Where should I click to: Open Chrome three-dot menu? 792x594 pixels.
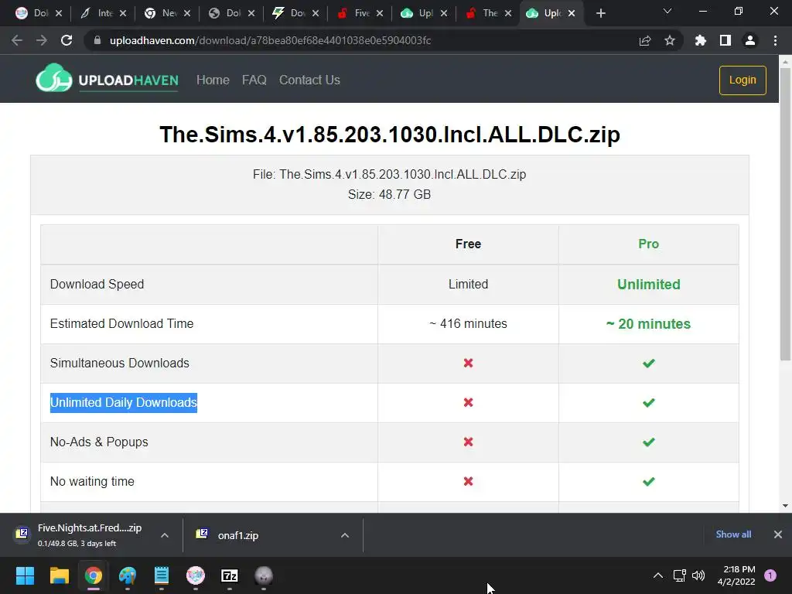pyautogui.click(x=775, y=40)
